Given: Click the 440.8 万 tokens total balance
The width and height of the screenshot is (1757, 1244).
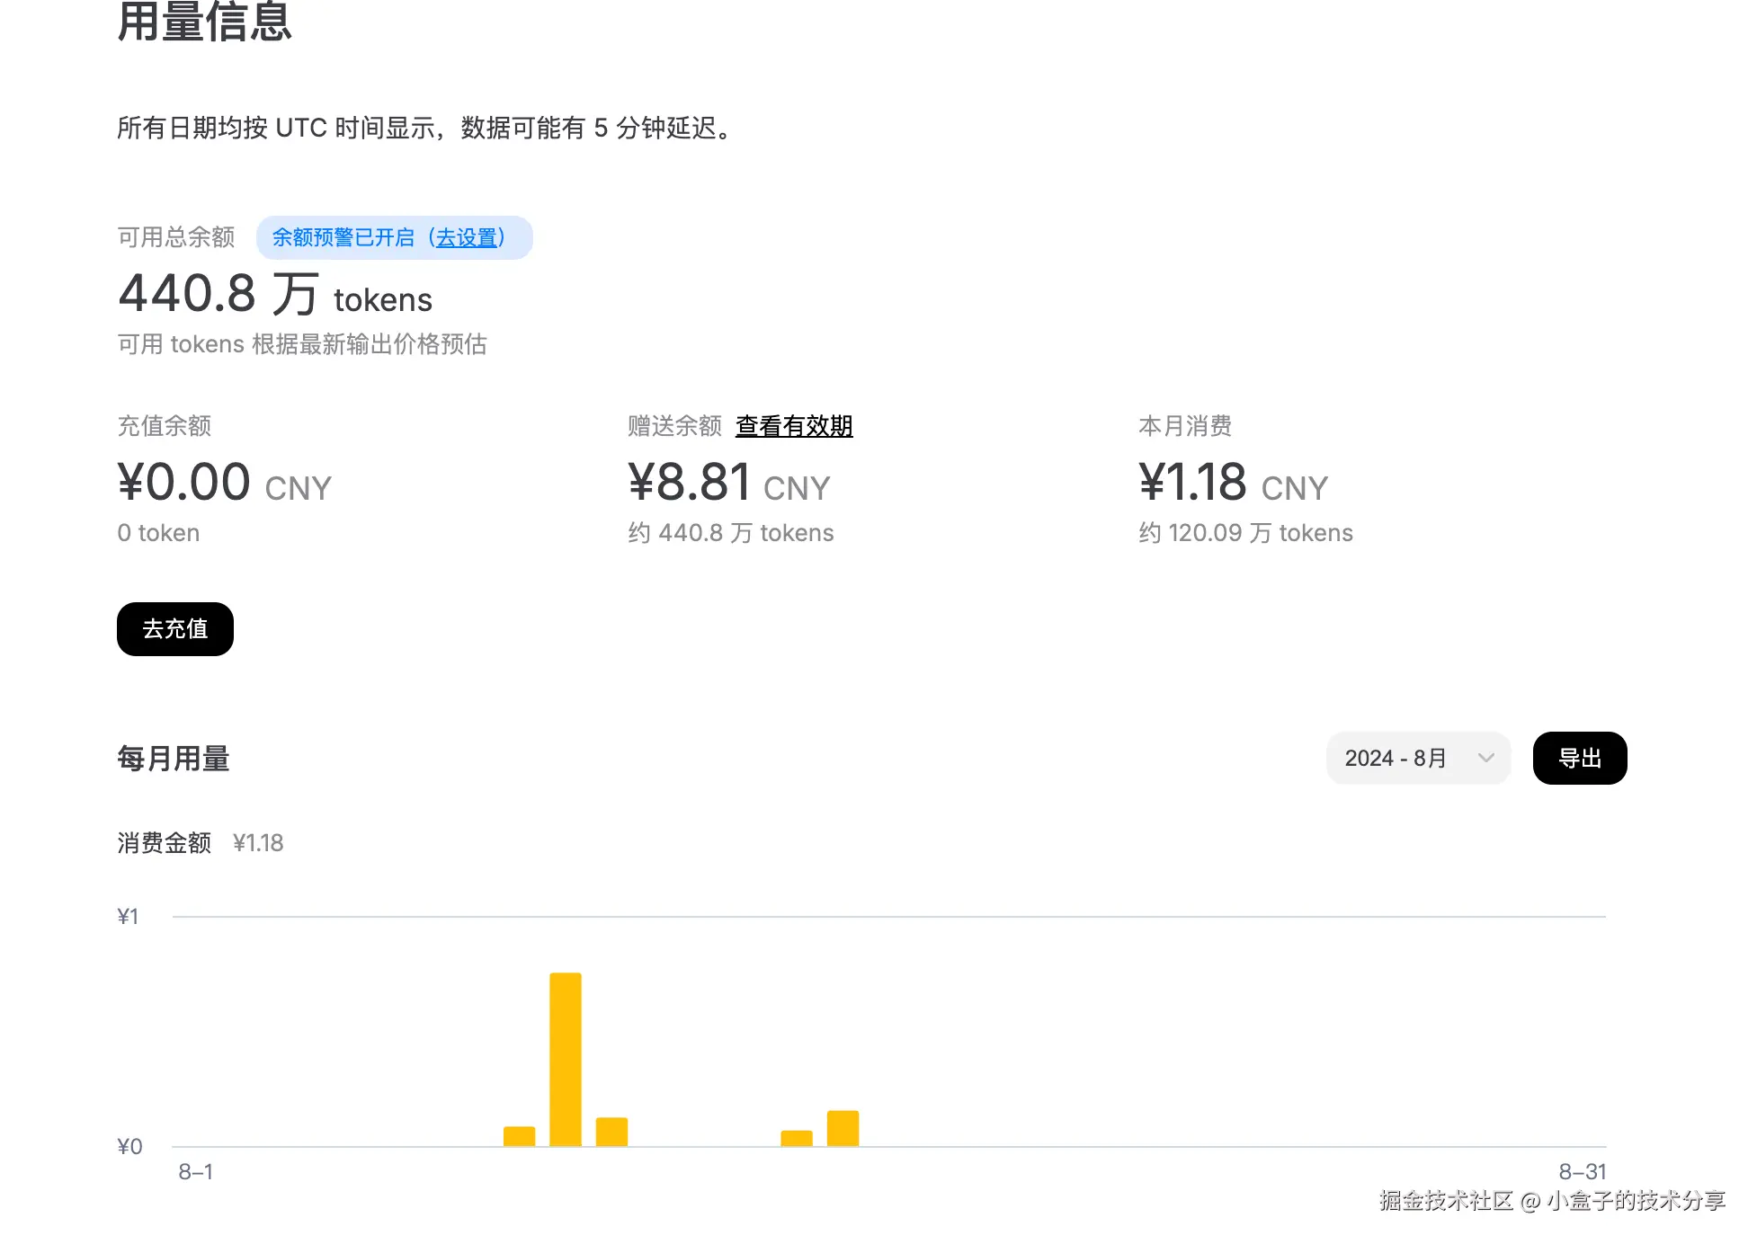Looking at the screenshot, I should click(274, 295).
